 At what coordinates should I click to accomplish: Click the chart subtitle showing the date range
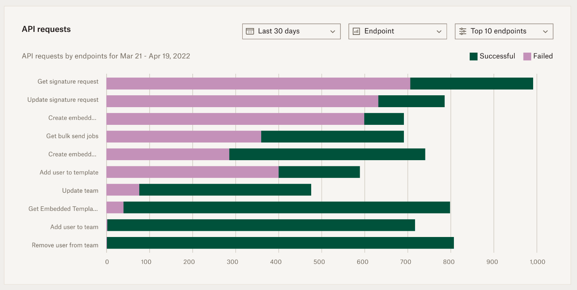(x=106, y=56)
